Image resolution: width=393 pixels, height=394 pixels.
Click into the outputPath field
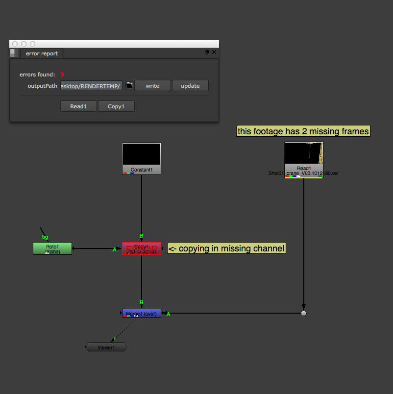pos(91,86)
